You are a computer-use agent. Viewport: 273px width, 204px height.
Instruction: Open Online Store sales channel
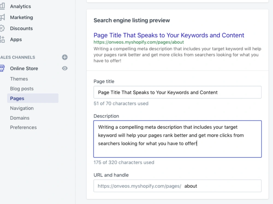coord(24,69)
